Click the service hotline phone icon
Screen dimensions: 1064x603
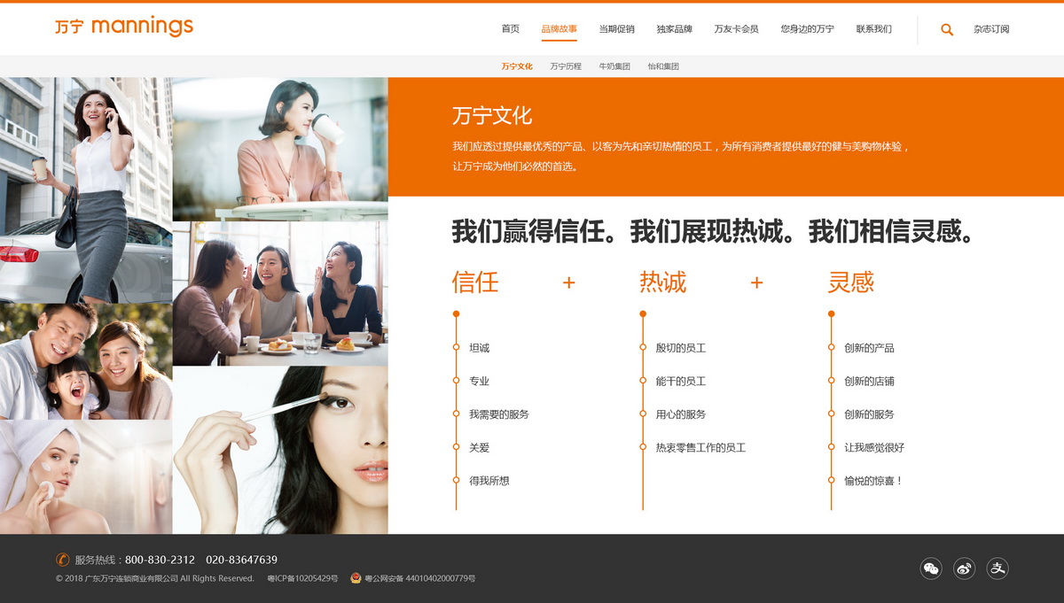[62, 560]
